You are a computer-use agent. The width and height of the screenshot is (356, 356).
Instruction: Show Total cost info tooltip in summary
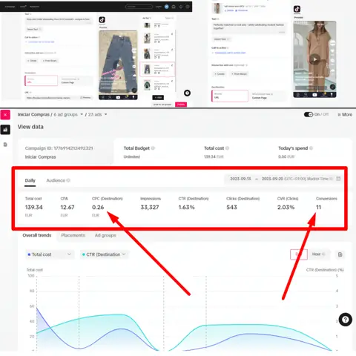(x=227, y=148)
